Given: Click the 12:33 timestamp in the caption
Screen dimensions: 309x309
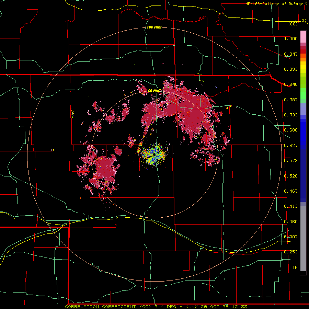Looking at the screenshot, I should click(x=239, y=307).
